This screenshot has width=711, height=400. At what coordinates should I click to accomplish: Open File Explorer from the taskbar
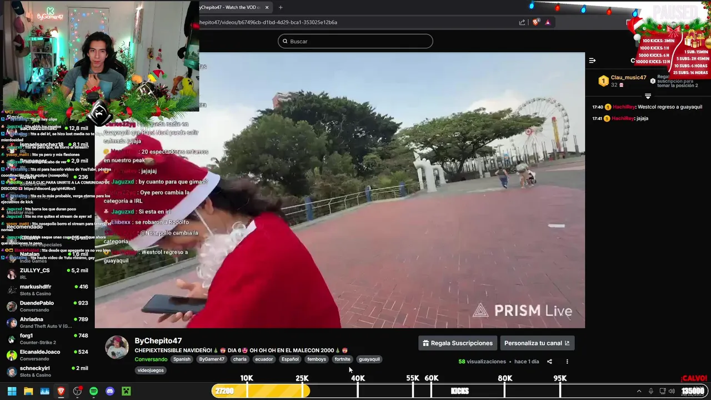click(x=28, y=391)
